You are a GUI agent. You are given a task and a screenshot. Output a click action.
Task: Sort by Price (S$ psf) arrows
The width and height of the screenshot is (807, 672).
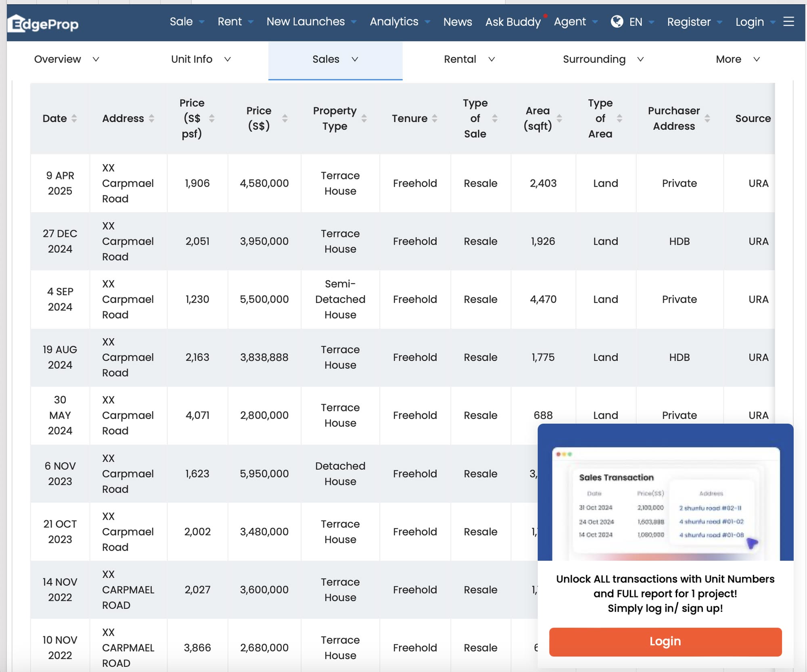point(211,119)
